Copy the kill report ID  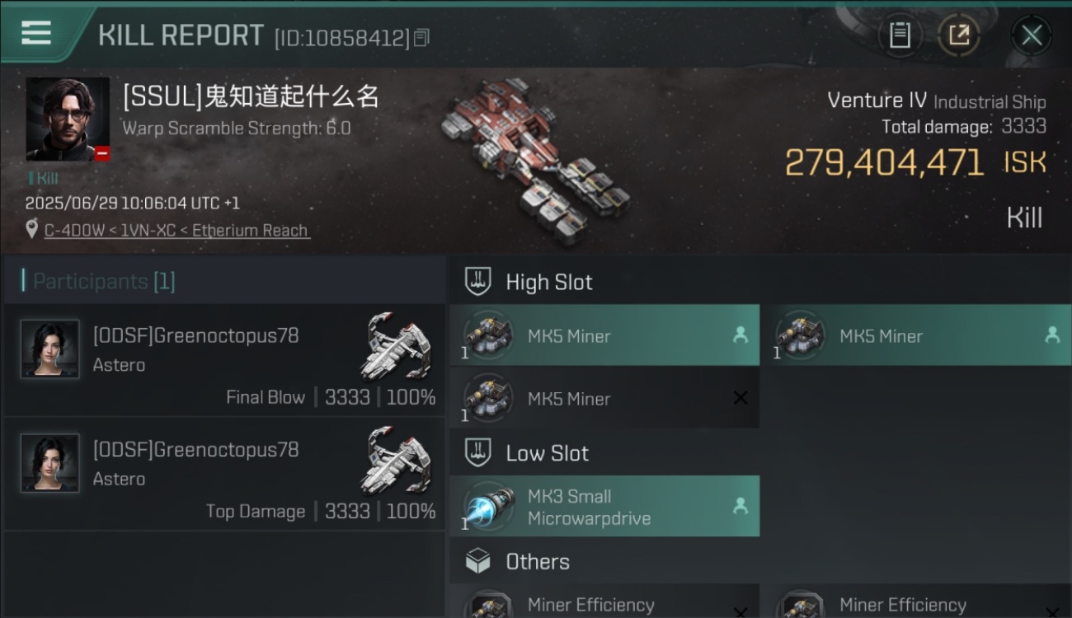[421, 37]
